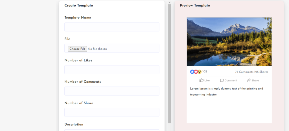The width and height of the screenshot is (289, 131).
Task: Click into the Number of Likes field
Action: click(x=112, y=70)
